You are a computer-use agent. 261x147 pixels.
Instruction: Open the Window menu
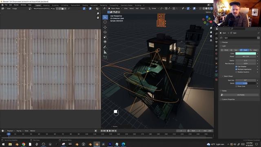tap(23, 5)
